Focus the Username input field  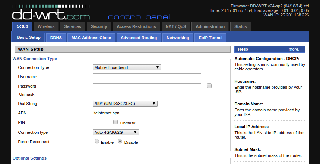pos(147,77)
